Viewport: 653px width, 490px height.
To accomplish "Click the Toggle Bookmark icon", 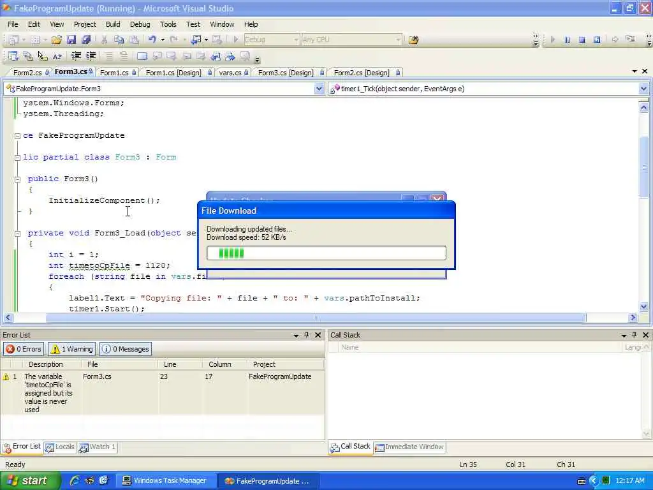I will point(142,56).
